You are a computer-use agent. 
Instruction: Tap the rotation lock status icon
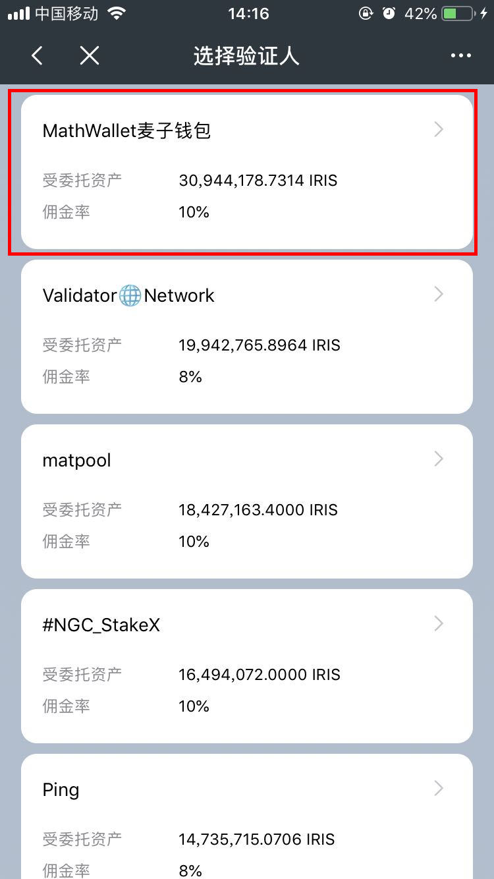(366, 13)
